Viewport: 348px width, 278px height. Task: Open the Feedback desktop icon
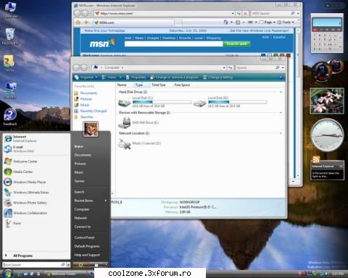pos(10,117)
